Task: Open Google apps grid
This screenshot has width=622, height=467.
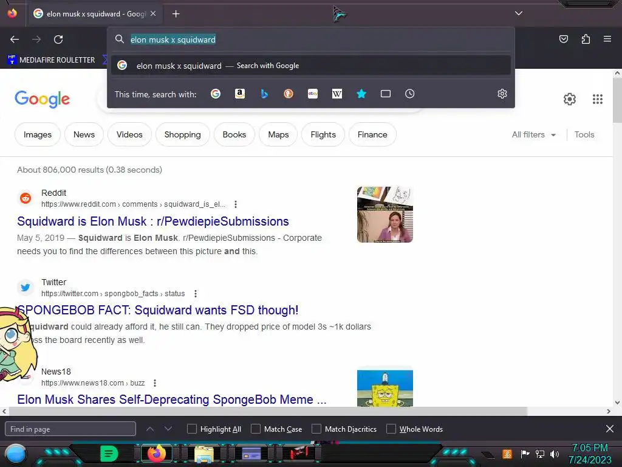Action: pyautogui.click(x=598, y=99)
